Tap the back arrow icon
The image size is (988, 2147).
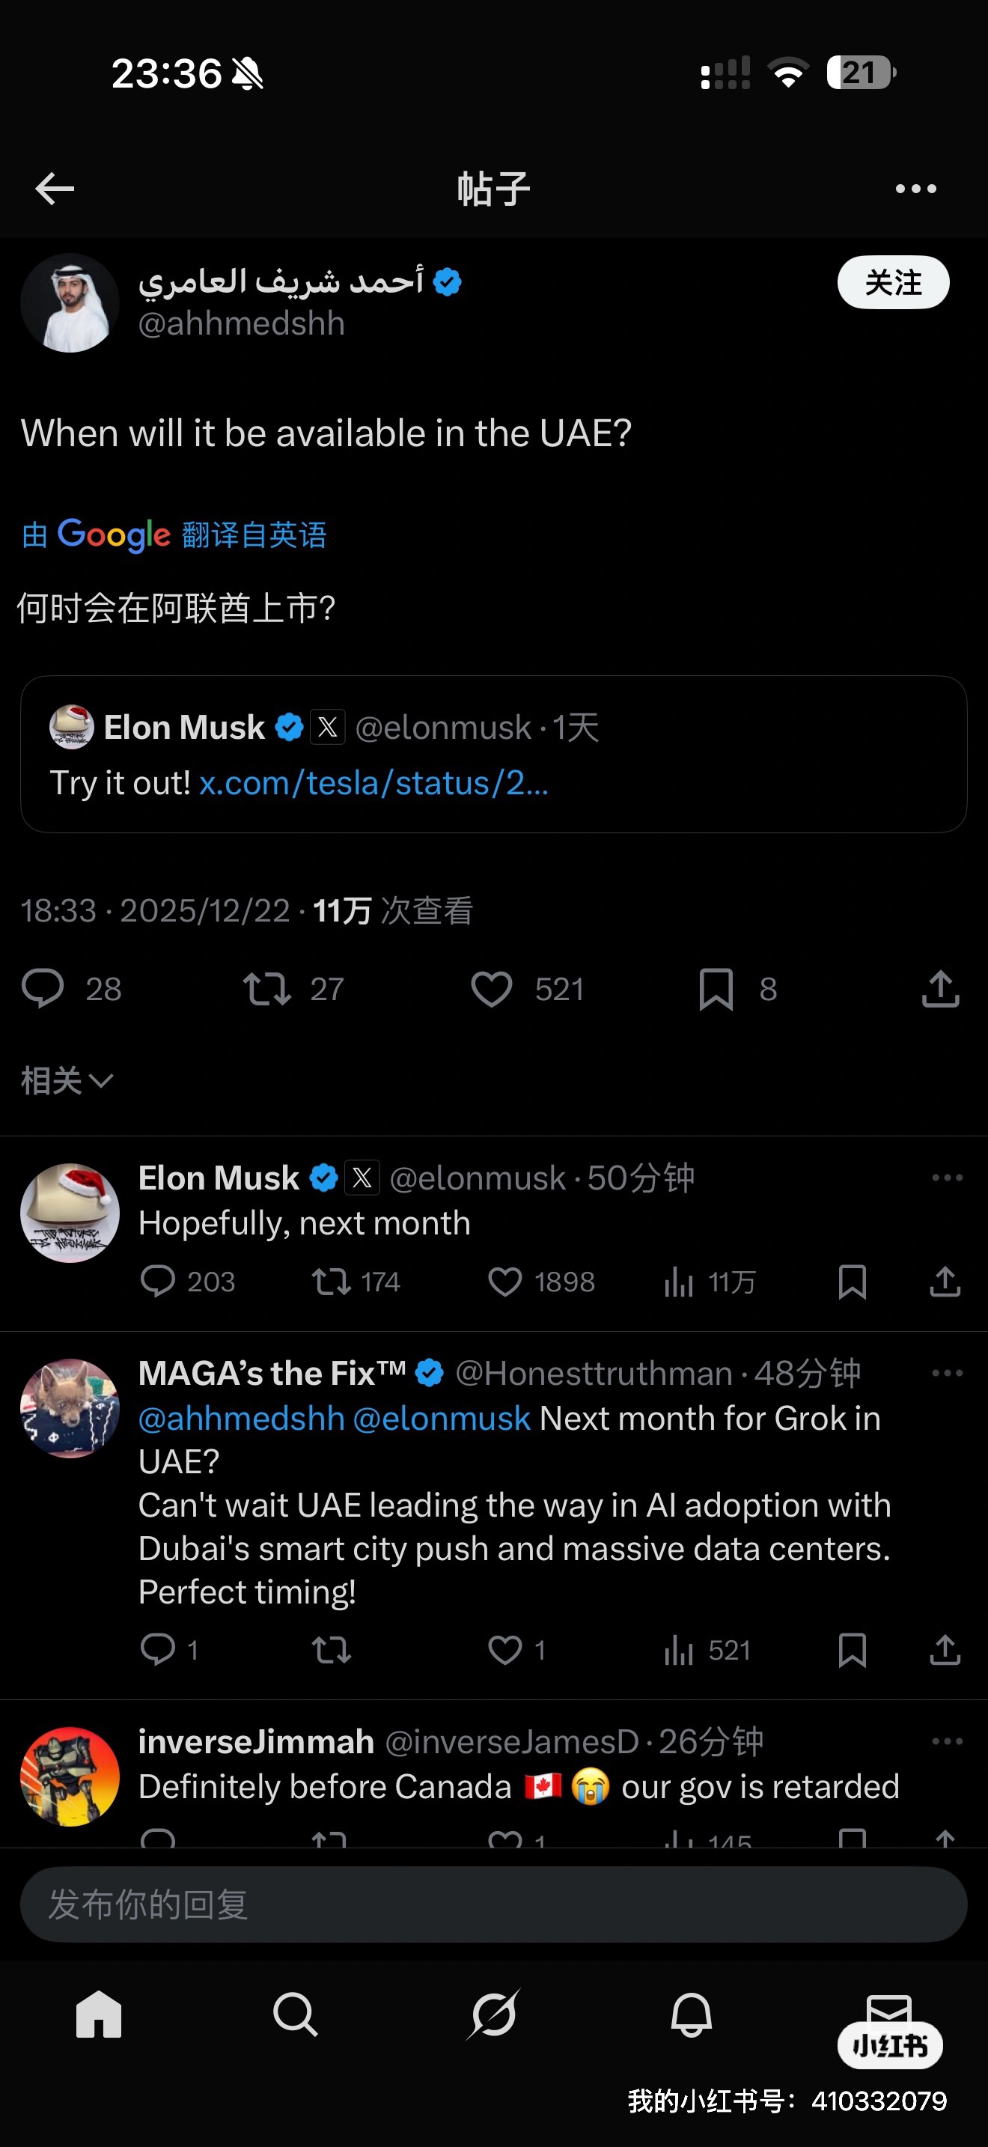(55, 189)
